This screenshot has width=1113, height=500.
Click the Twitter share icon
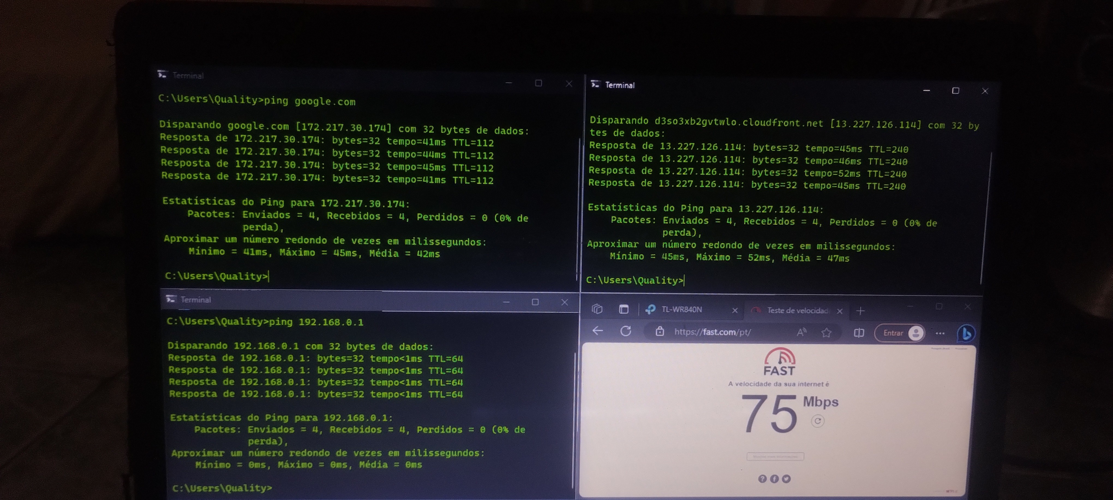(786, 479)
